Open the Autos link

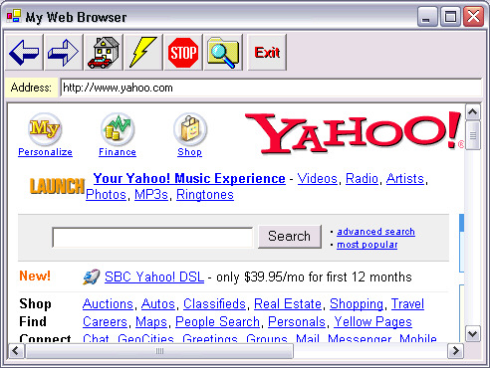pyautogui.click(x=158, y=303)
